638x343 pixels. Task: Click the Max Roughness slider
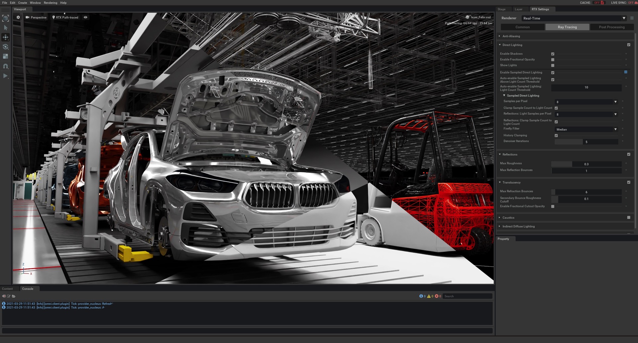click(x=586, y=164)
